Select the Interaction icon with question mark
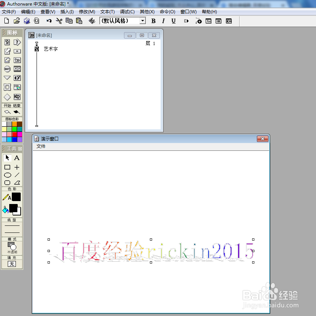The image size is (316, 316). pyautogui.click(x=17, y=42)
